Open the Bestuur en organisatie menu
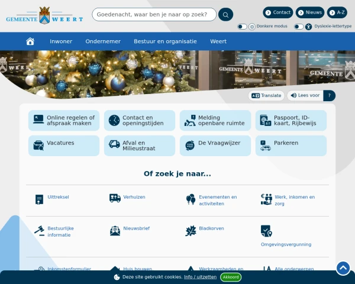355x284 pixels. point(165,41)
